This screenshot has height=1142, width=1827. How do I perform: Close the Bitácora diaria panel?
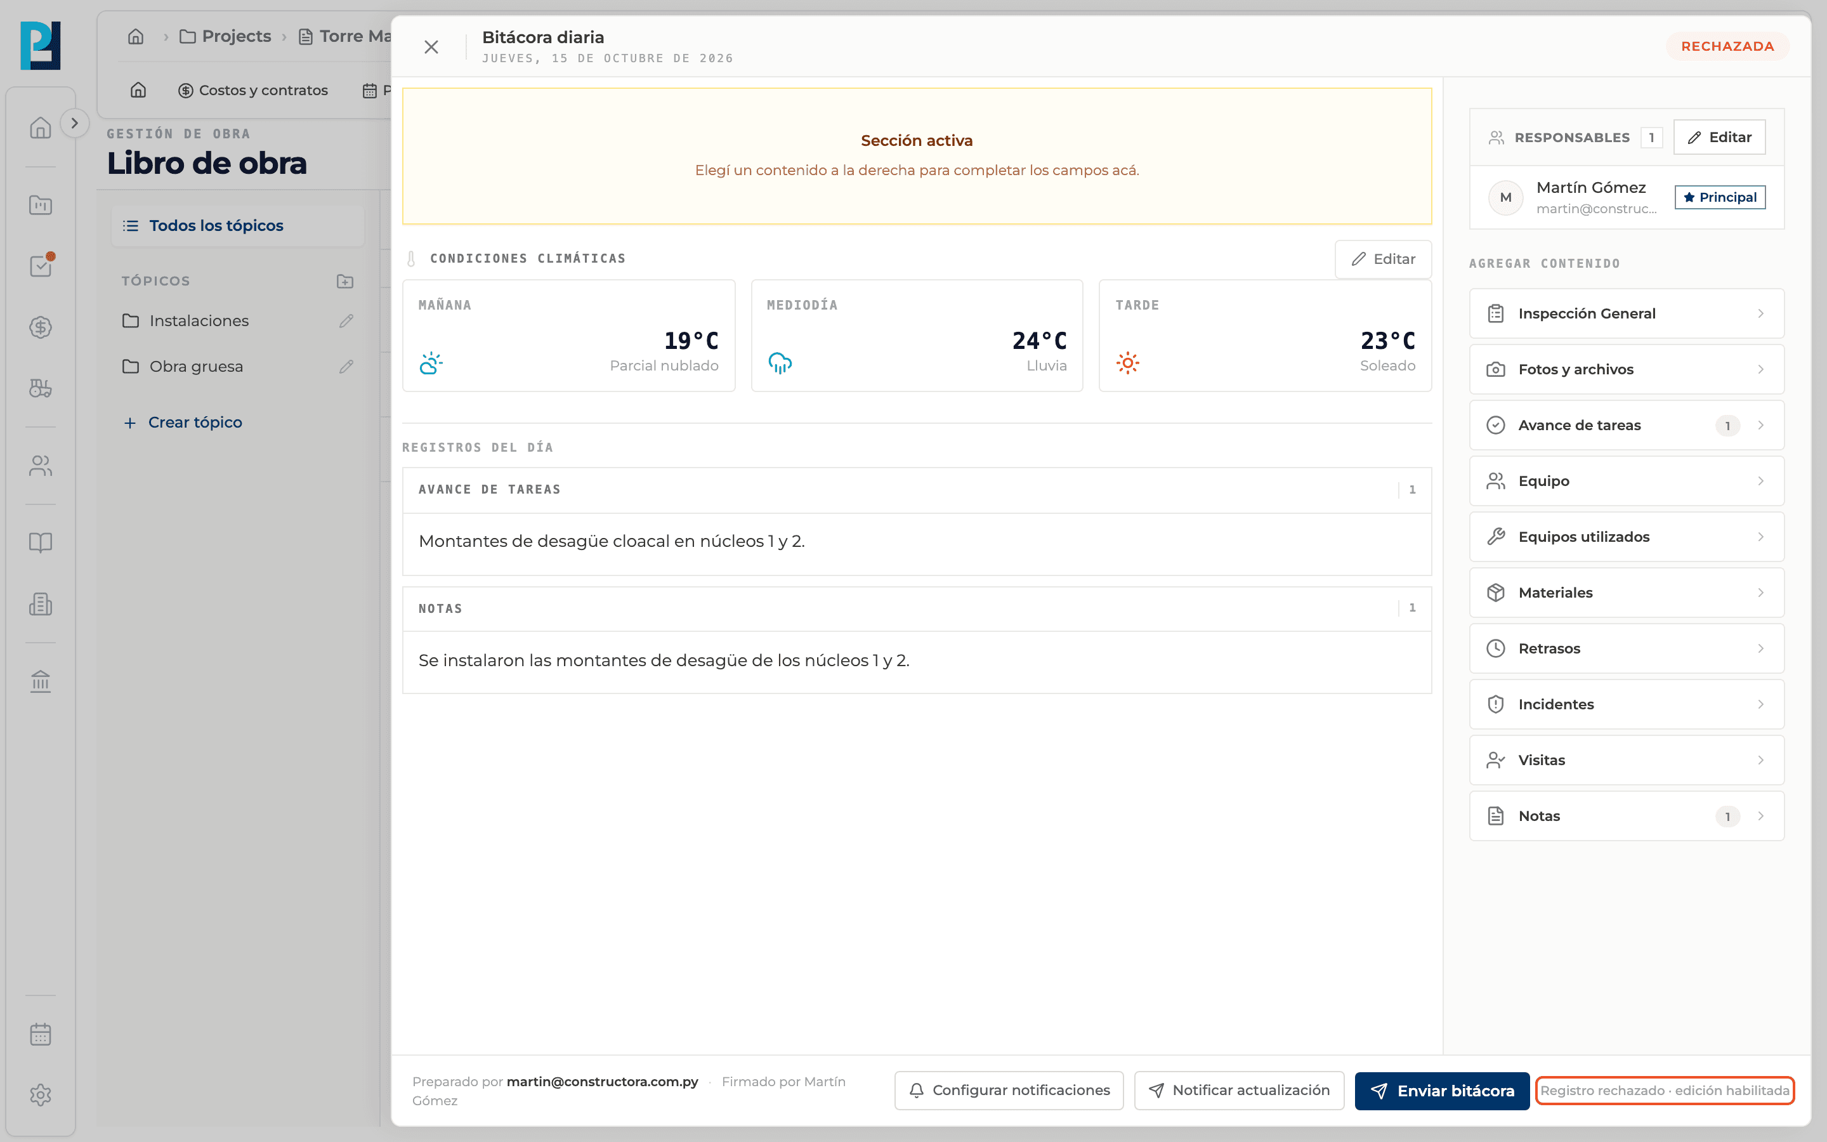[x=431, y=47]
